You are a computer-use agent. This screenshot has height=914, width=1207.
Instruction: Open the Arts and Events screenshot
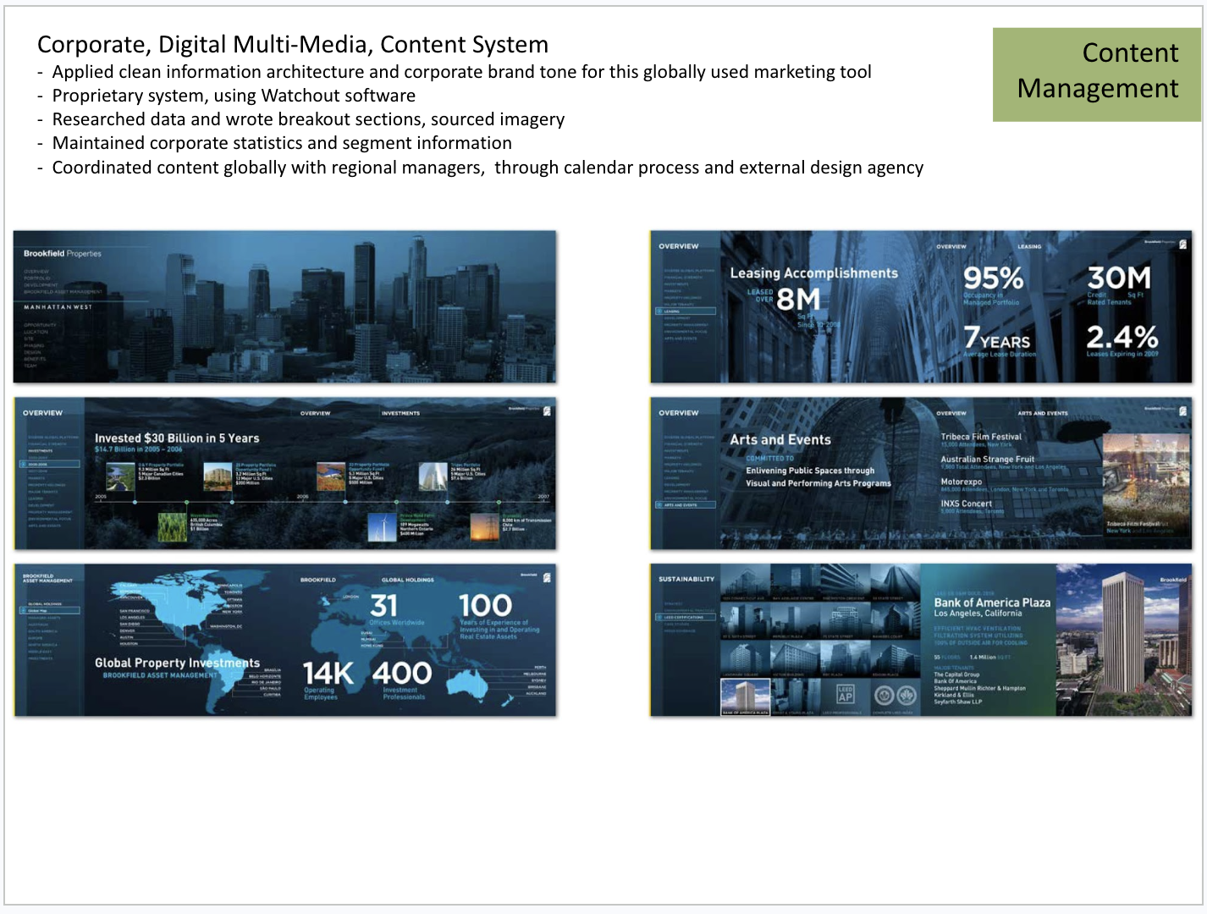(x=921, y=473)
